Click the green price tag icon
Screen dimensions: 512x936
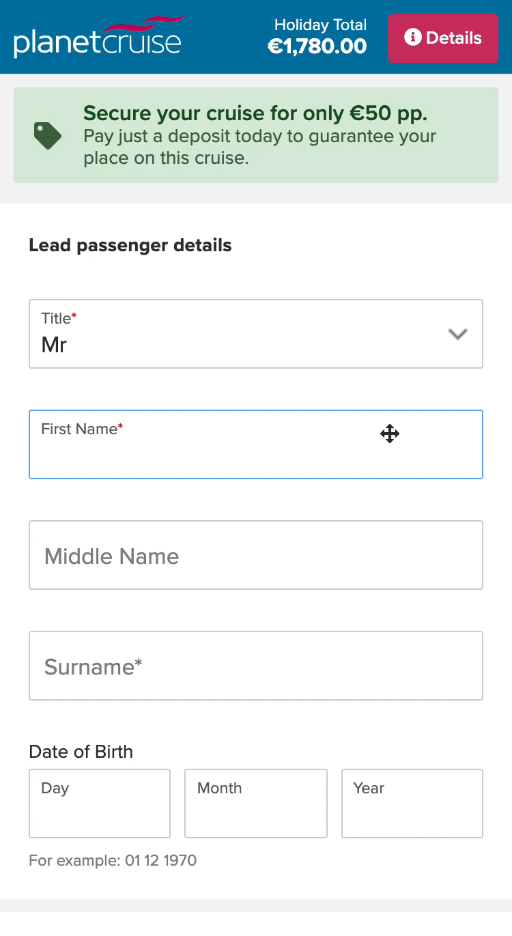pyautogui.click(x=47, y=135)
